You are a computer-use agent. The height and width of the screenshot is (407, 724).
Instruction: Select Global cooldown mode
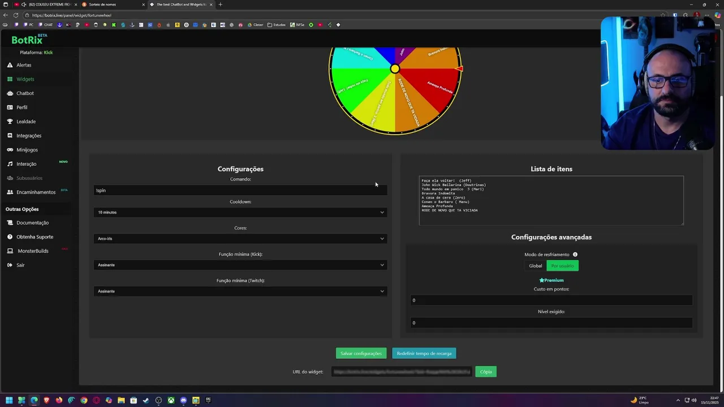535,266
